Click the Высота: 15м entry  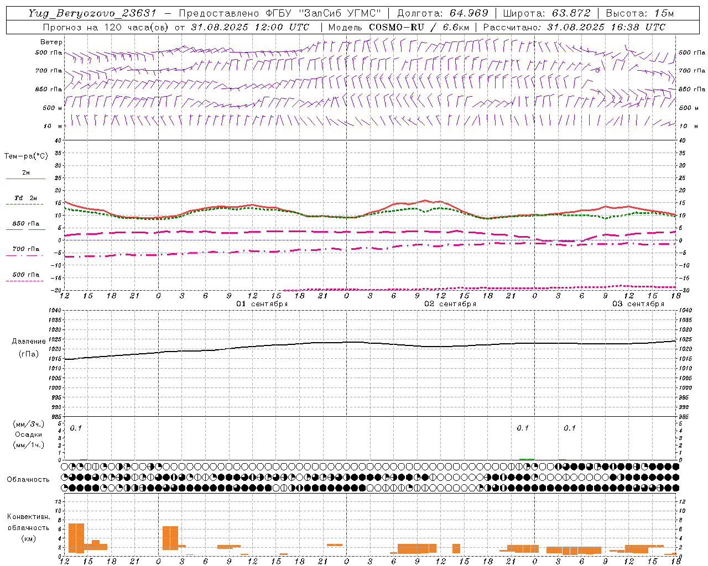tap(640, 13)
